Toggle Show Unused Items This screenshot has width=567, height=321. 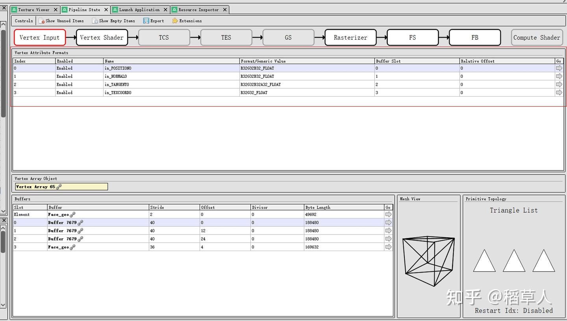coord(61,21)
